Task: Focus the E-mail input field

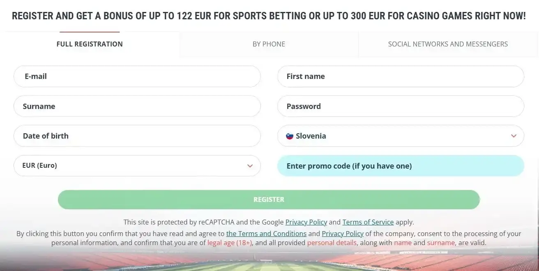Action: point(137,76)
